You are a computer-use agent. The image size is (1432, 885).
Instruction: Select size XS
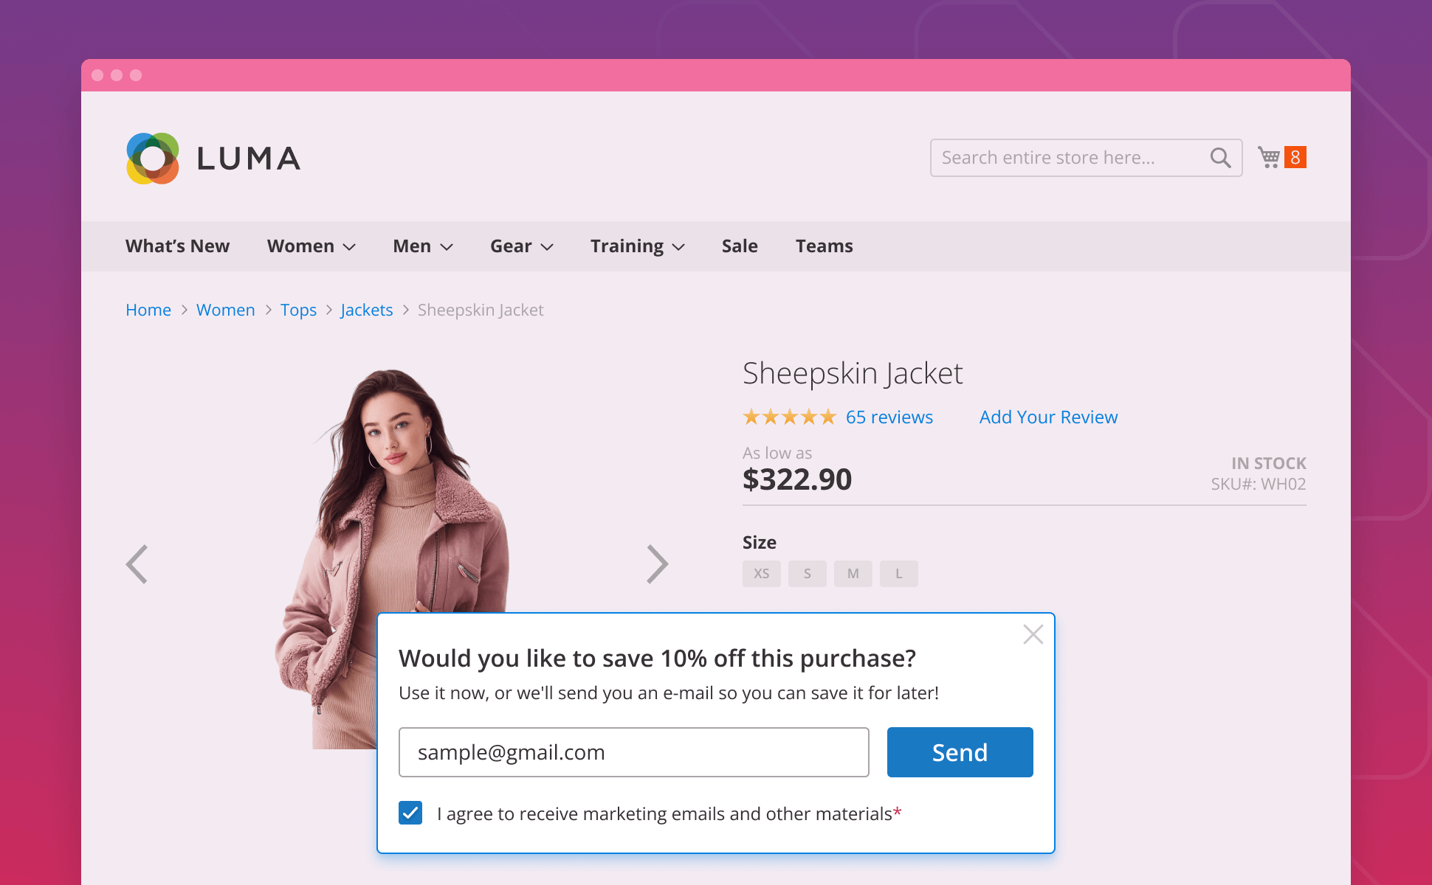(761, 574)
